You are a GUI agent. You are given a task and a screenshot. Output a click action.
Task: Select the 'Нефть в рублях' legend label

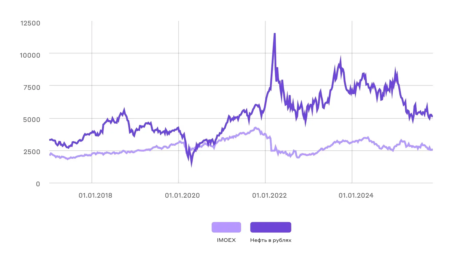(271, 240)
